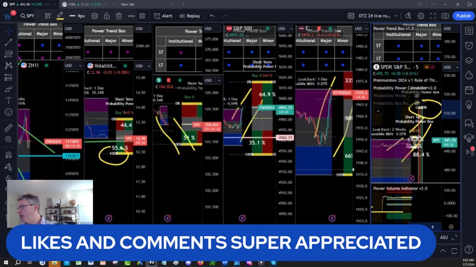Open the quick search icon
476x267 pixels.
coord(408,16)
